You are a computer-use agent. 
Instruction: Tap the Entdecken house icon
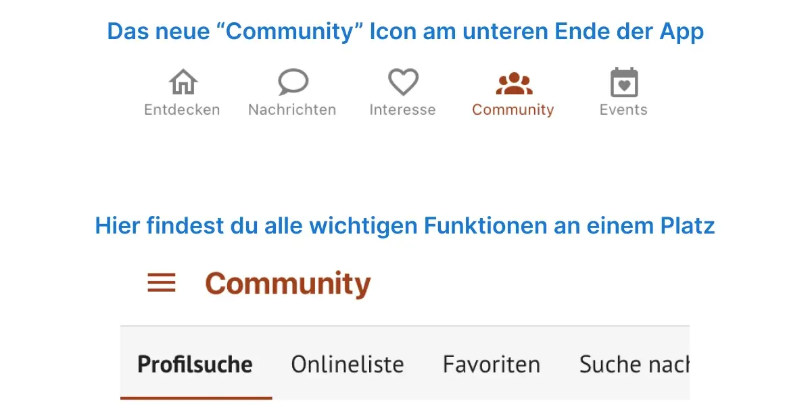click(x=183, y=82)
